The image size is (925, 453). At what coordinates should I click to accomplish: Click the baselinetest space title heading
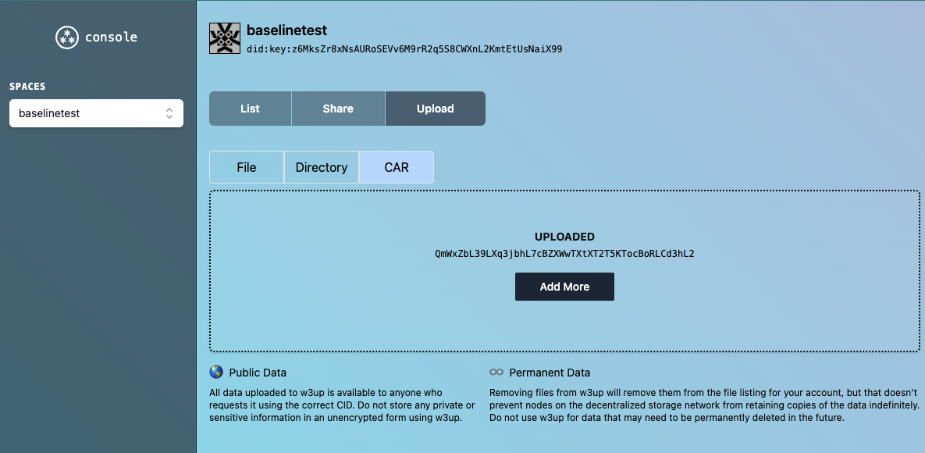coord(286,30)
